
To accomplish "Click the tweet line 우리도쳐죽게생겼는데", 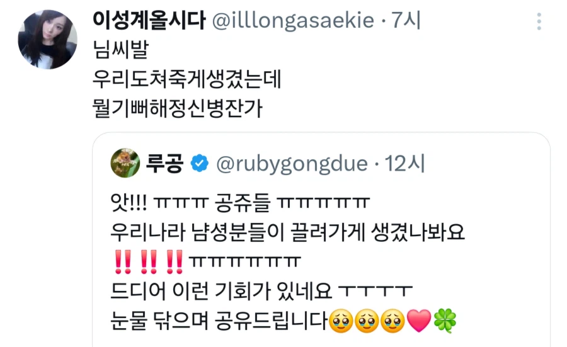I will tap(187, 79).
